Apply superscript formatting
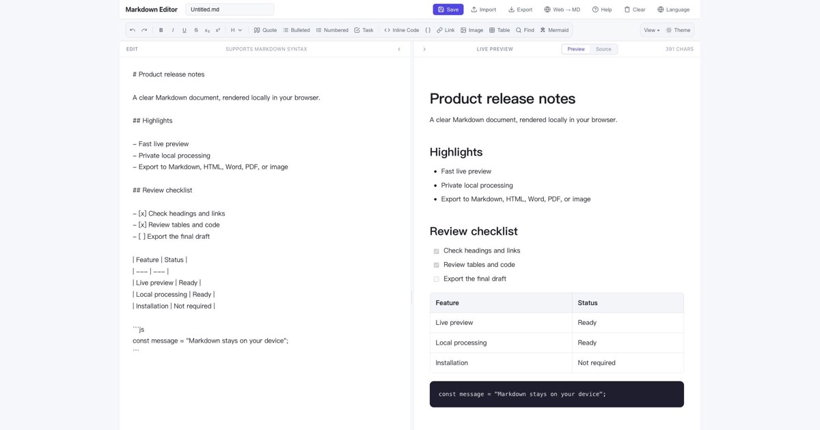820x430 pixels. point(218,30)
